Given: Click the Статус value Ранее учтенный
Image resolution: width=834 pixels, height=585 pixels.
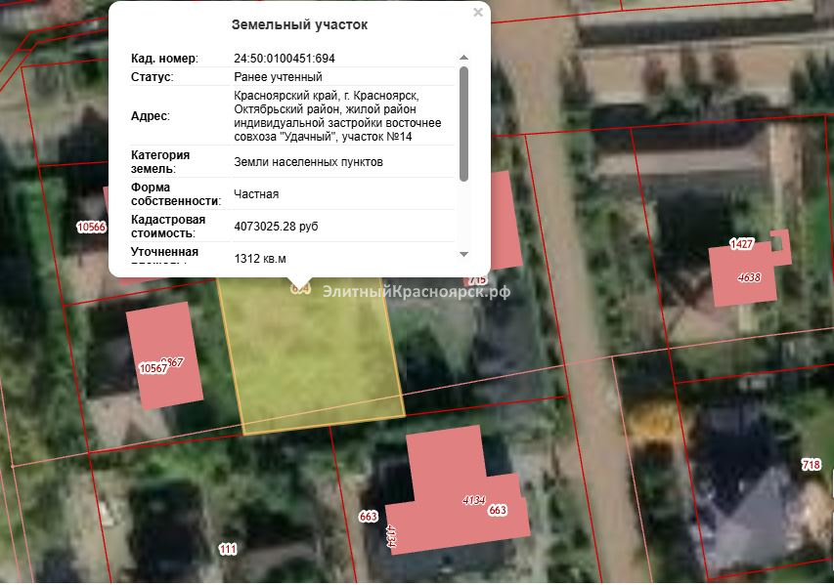Looking at the screenshot, I should 278,77.
